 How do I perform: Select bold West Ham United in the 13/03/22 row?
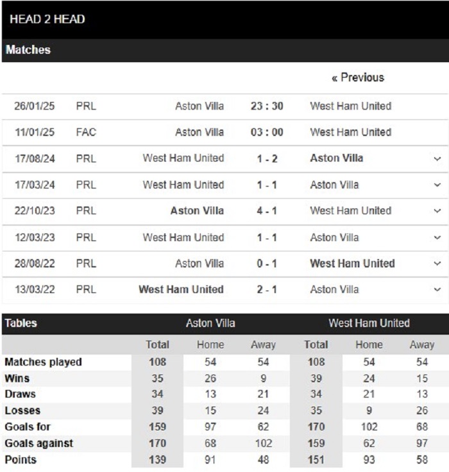click(x=181, y=290)
